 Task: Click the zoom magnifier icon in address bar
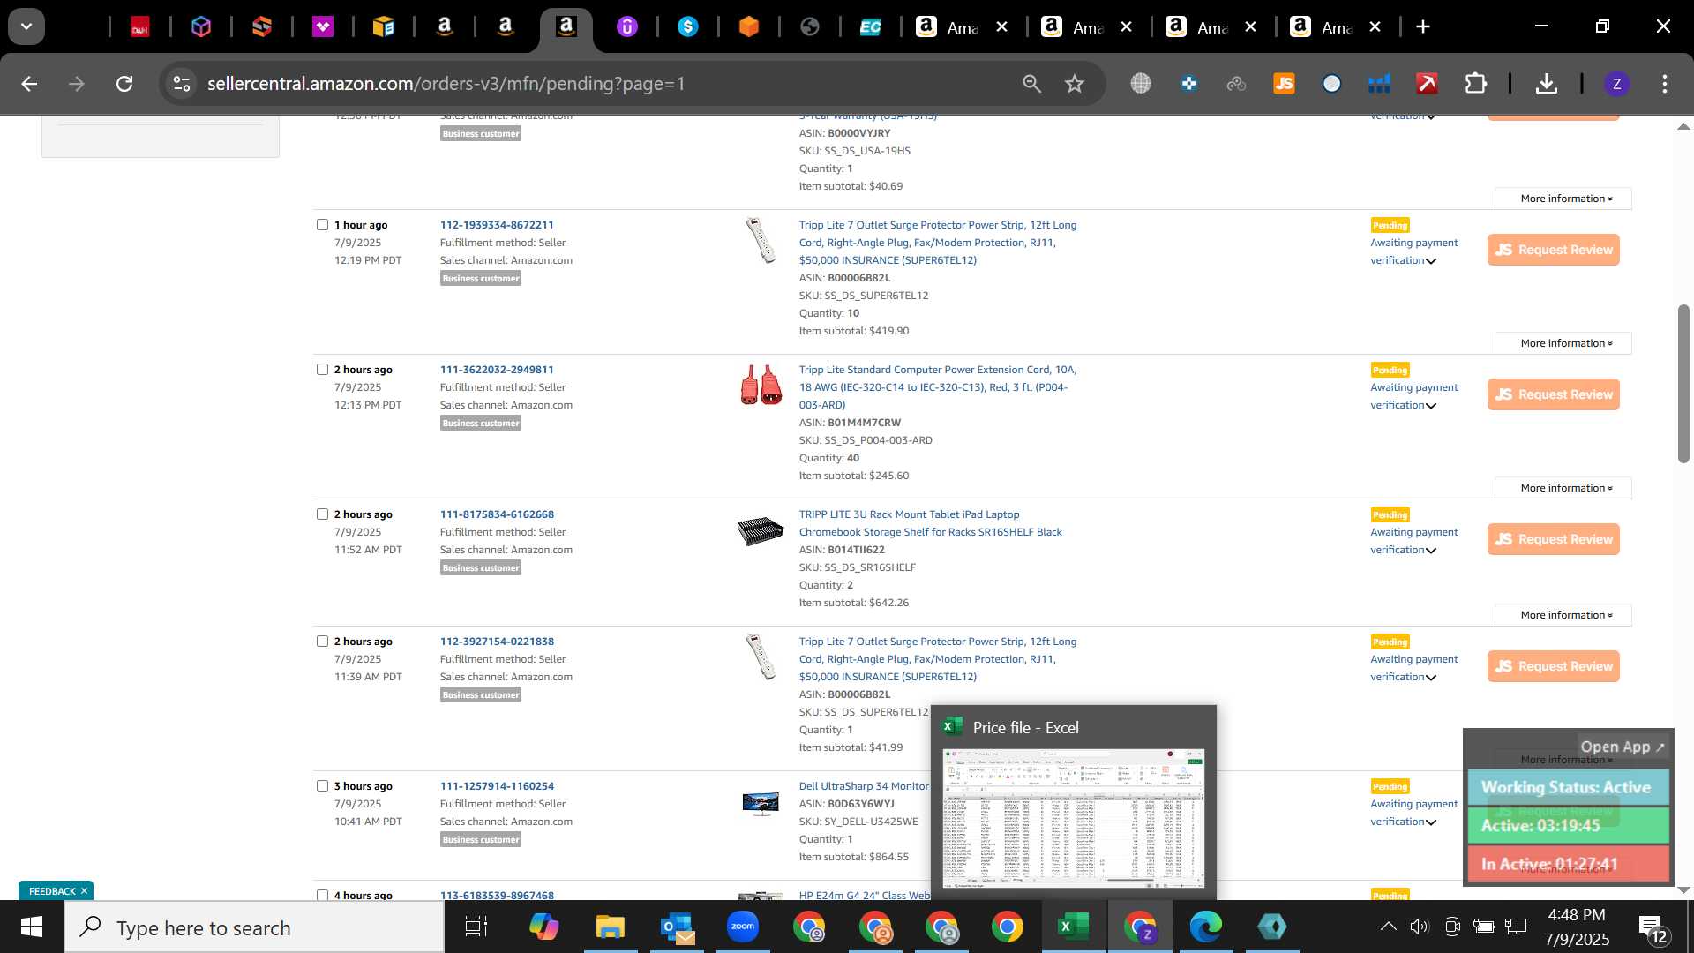click(1031, 84)
